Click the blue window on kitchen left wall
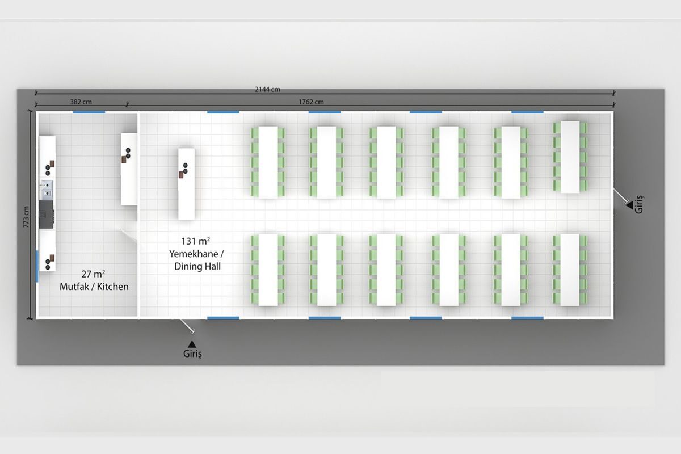The width and height of the screenshot is (681, 454). (x=37, y=266)
